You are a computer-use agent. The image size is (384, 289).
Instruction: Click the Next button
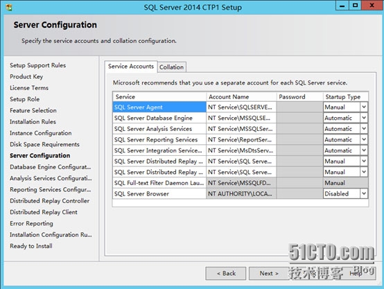click(269, 273)
